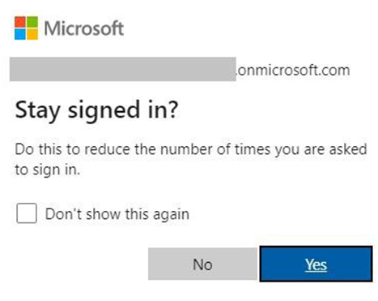Confirm staying signed in with Yes
The image size is (378, 301).
[x=316, y=264]
